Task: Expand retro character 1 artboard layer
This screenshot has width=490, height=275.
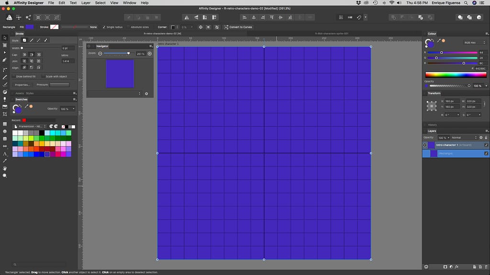Action: pos(425,145)
